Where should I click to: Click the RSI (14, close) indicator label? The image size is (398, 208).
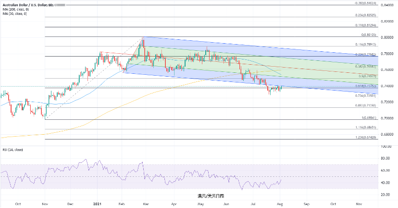pyautogui.click(x=12, y=150)
